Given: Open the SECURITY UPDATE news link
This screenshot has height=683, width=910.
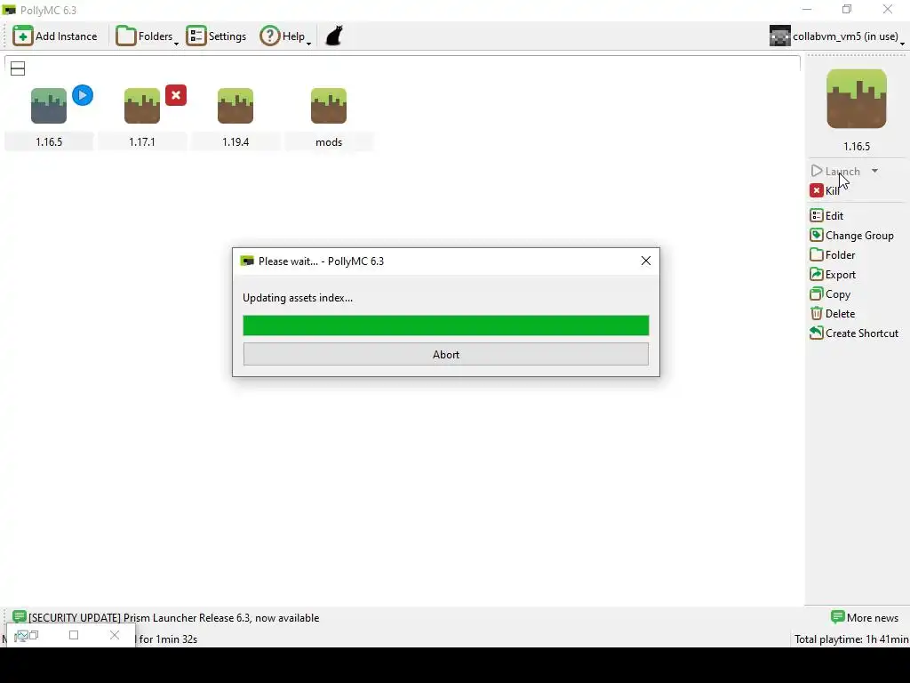Looking at the screenshot, I should (x=173, y=618).
